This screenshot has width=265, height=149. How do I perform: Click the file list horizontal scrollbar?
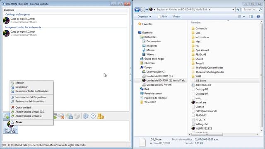tap(207, 134)
